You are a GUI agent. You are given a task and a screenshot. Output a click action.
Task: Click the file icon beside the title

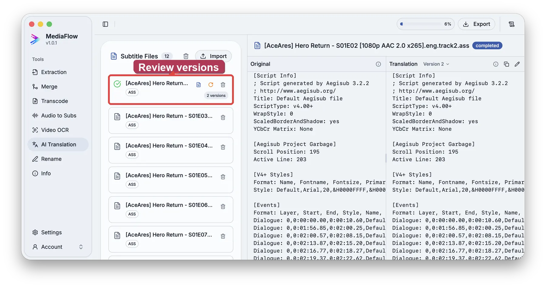click(x=257, y=46)
